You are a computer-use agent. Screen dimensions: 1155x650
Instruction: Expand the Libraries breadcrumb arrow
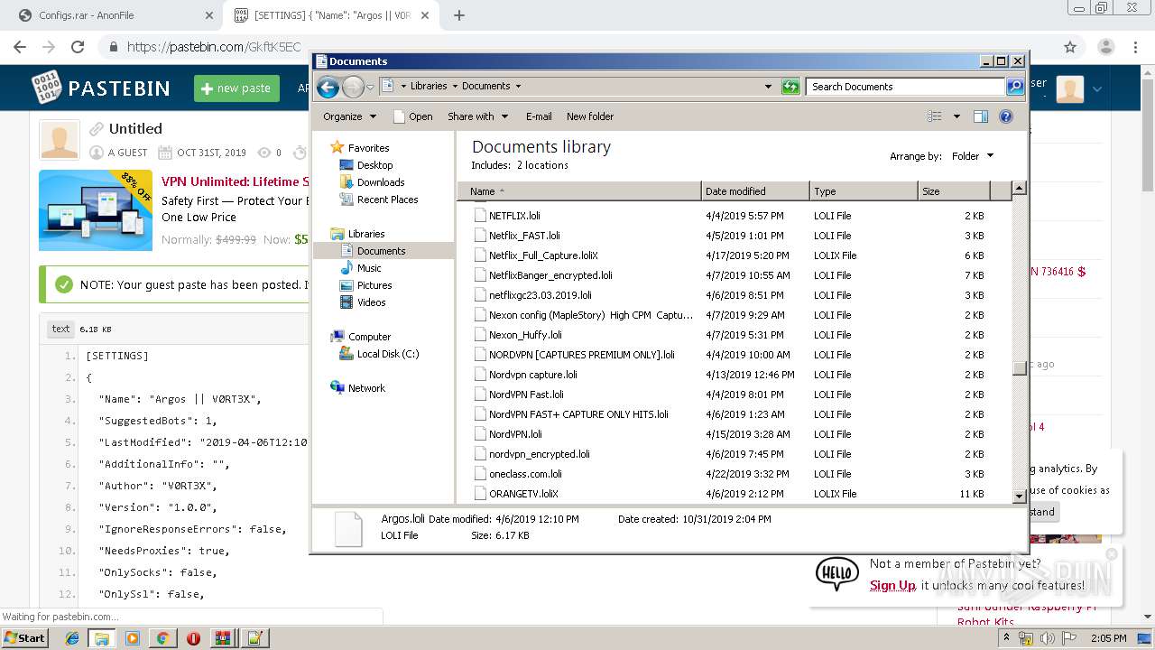click(455, 87)
